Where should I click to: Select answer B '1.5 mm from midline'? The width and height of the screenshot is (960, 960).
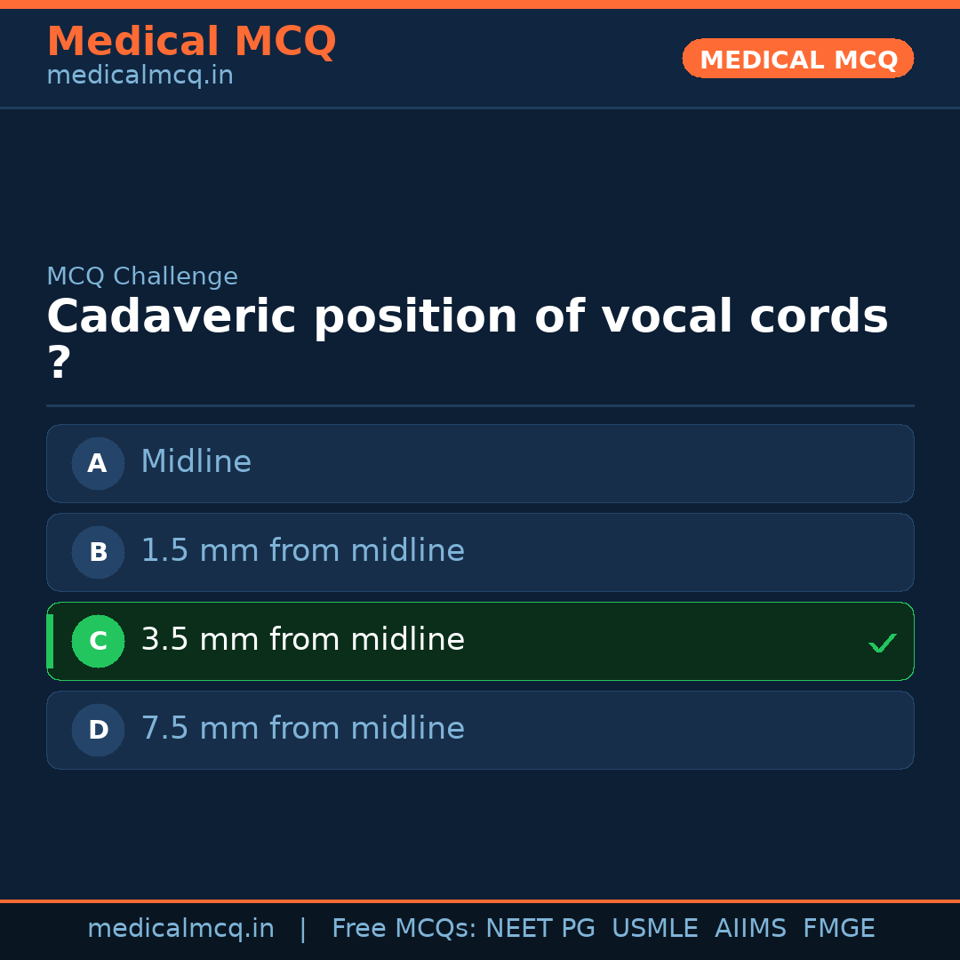coord(480,552)
